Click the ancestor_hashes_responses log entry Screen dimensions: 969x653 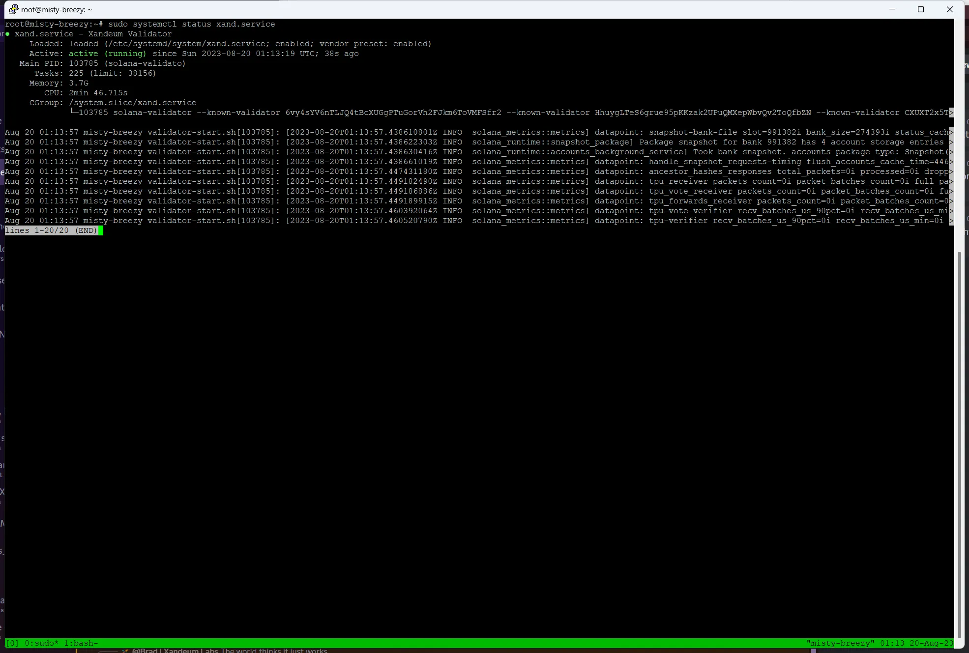(477, 171)
